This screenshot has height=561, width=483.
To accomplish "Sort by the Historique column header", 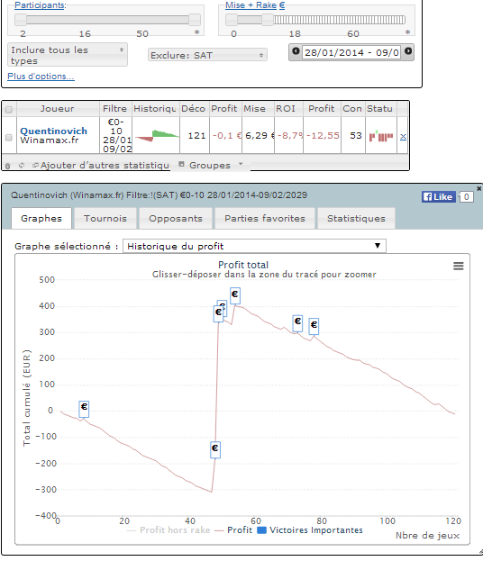I will 155,109.
